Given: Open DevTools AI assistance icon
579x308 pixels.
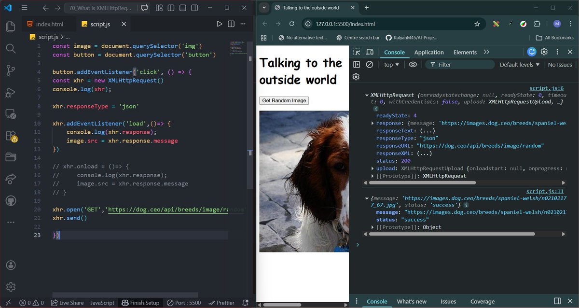Looking at the screenshot, I should pyautogui.click(x=532, y=52).
